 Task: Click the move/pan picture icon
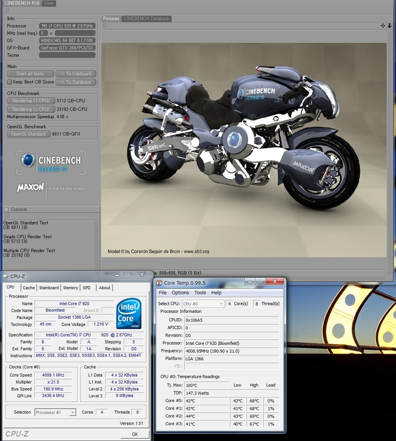383,26
